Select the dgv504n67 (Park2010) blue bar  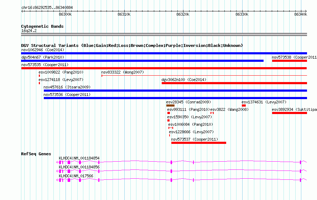pyautogui.click(x=142, y=61)
